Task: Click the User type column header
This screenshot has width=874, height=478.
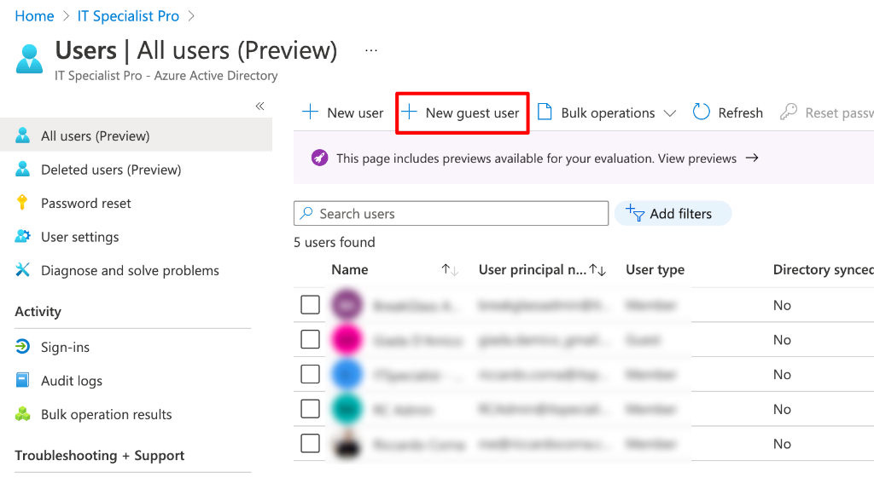Action: [655, 270]
